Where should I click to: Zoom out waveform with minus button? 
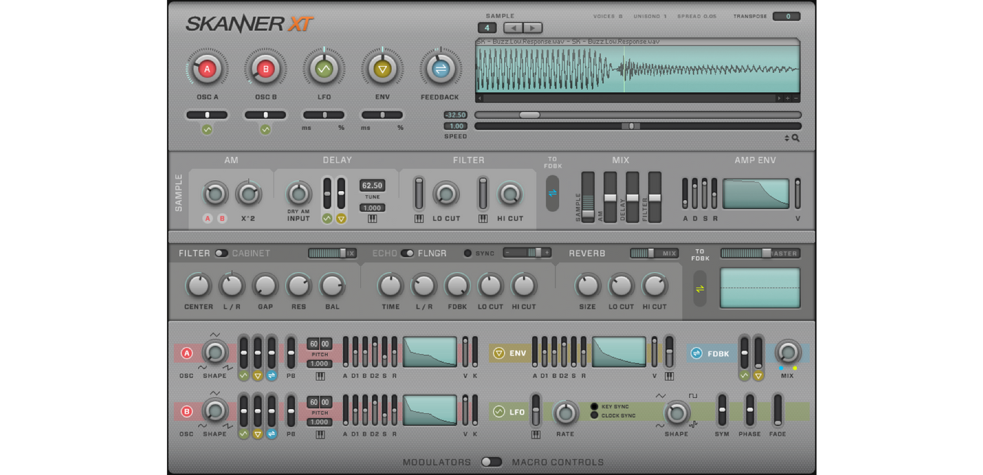(x=796, y=98)
